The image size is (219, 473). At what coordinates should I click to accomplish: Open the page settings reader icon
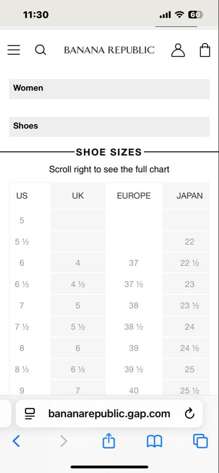[x=30, y=413]
